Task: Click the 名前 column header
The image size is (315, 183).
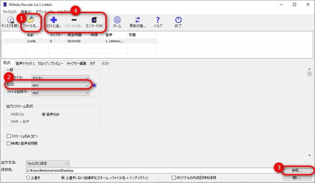Action: [37, 35]
